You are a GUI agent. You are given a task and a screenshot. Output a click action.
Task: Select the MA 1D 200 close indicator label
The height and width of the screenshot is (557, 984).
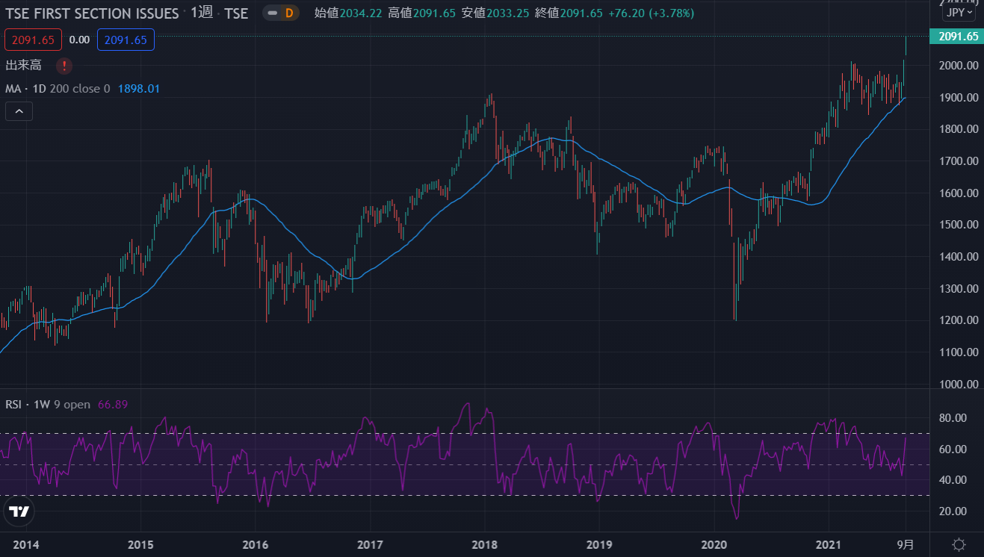[58, 89]
